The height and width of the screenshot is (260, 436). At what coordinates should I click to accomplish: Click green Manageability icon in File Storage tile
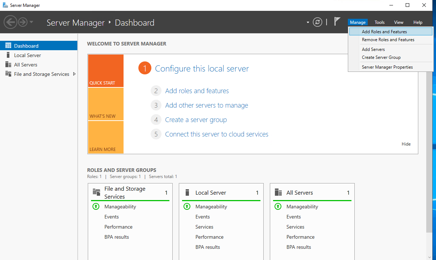(x=96, y=207)
